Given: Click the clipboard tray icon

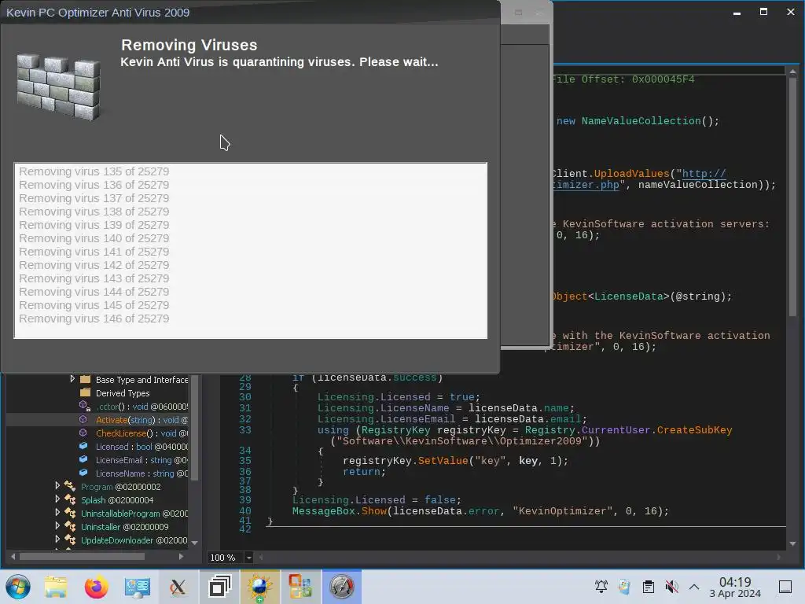Looking at the screenshot, I should tap(649, 586).
